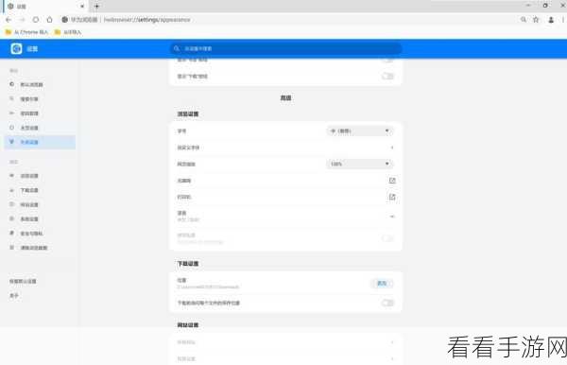
Task: Open the second bookmarks bar folder
Action: [x=68, y=32]
